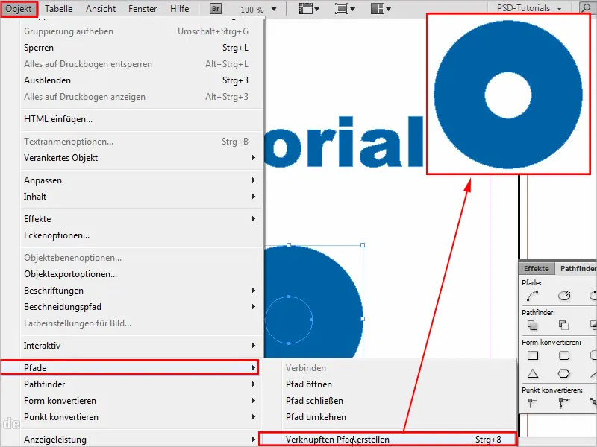Switch to the Effekte panel tab
Image resolution: width=597 pixels, height=447 pixels.
click(537, 268)
